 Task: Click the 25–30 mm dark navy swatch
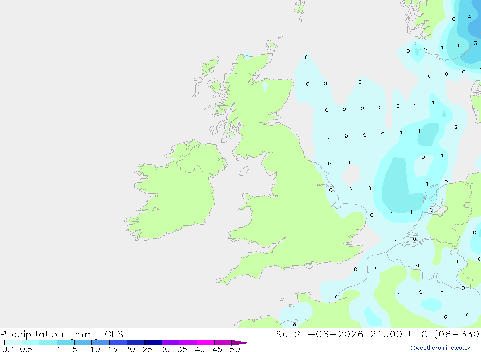click(153, 342)
